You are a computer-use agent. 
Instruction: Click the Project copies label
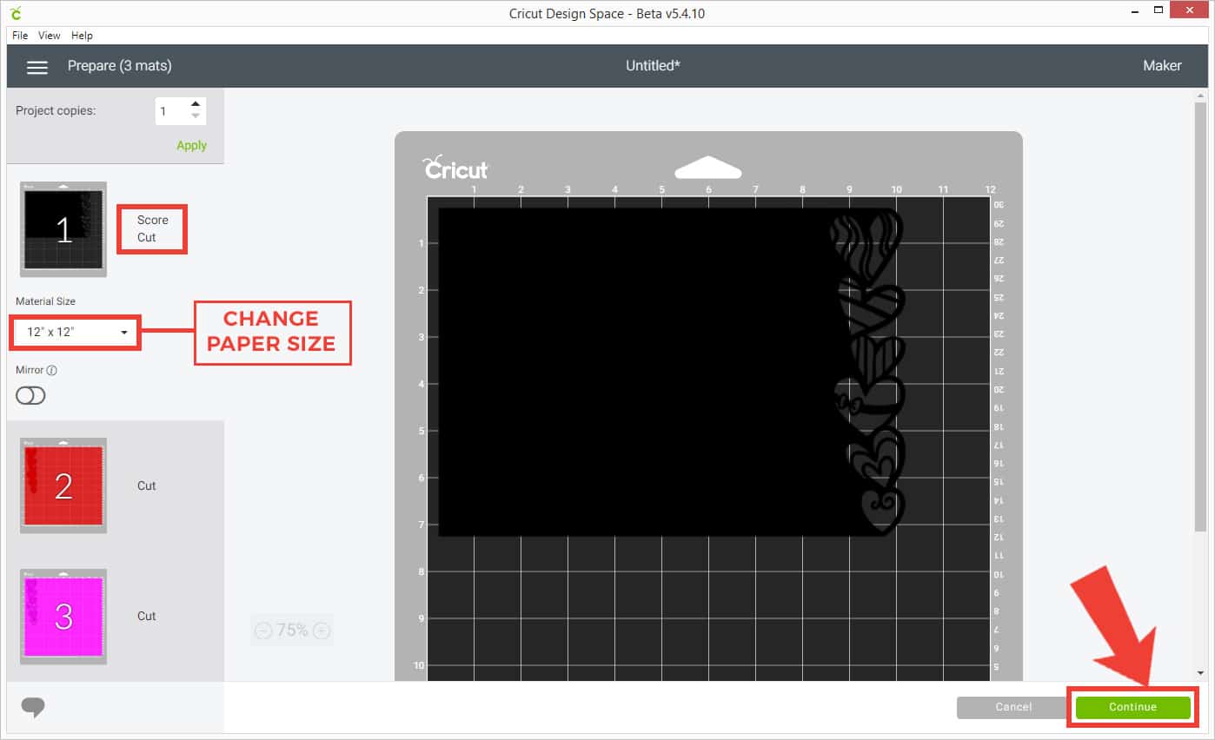pyautogui.click(x=56, y=111)
